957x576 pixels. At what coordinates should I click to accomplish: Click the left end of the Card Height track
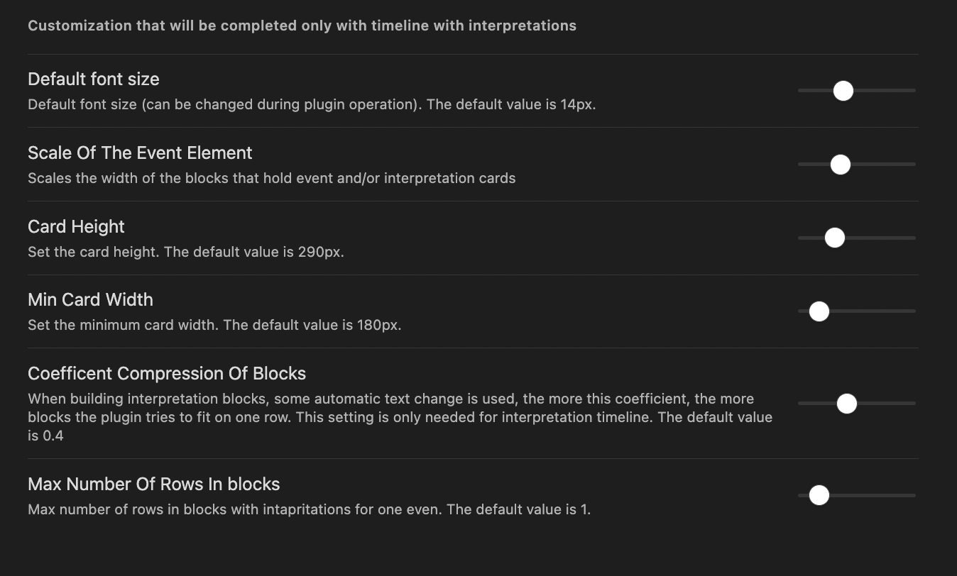click(x=802, y=238)
